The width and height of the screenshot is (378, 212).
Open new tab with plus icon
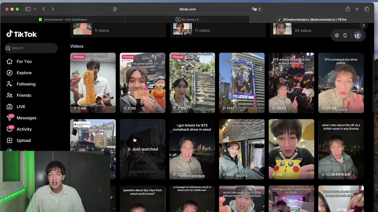[357, 9]
